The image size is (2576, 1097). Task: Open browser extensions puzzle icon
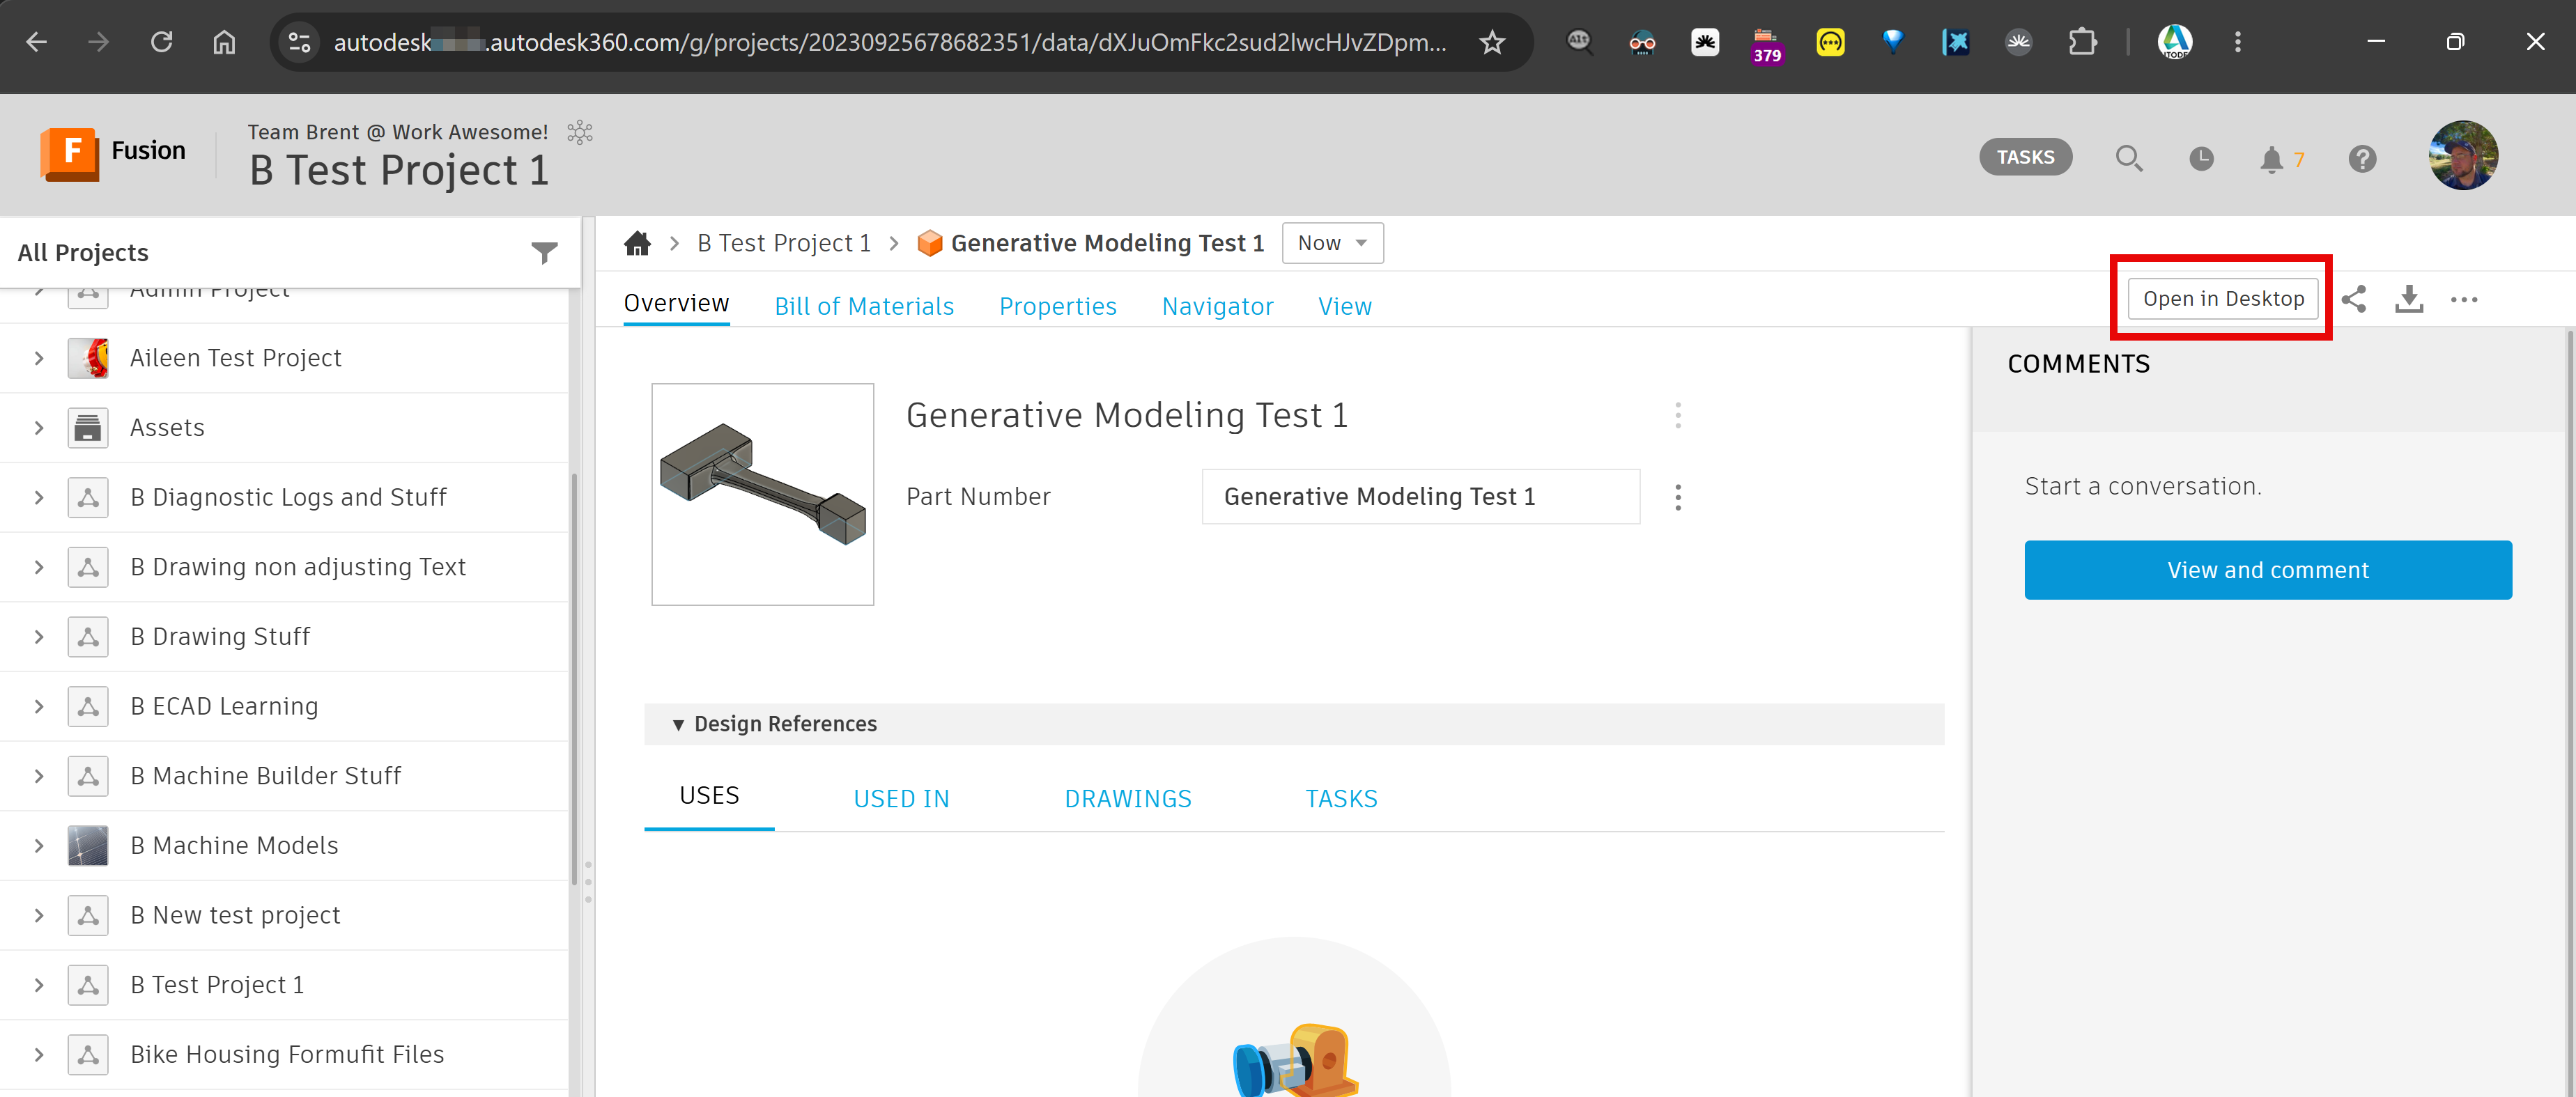click(2082, 42)
